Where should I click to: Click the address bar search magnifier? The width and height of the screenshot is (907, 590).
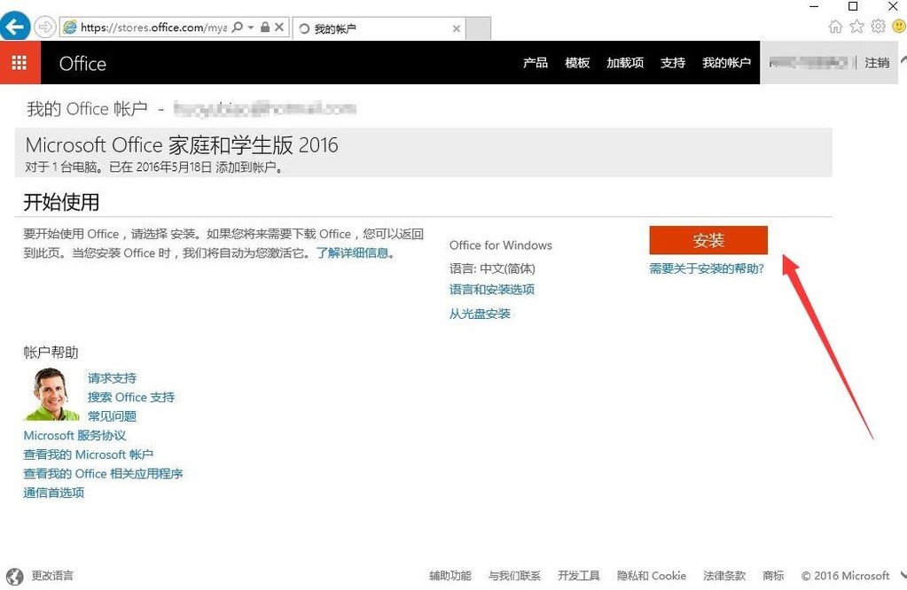click(x=237, y=27)
